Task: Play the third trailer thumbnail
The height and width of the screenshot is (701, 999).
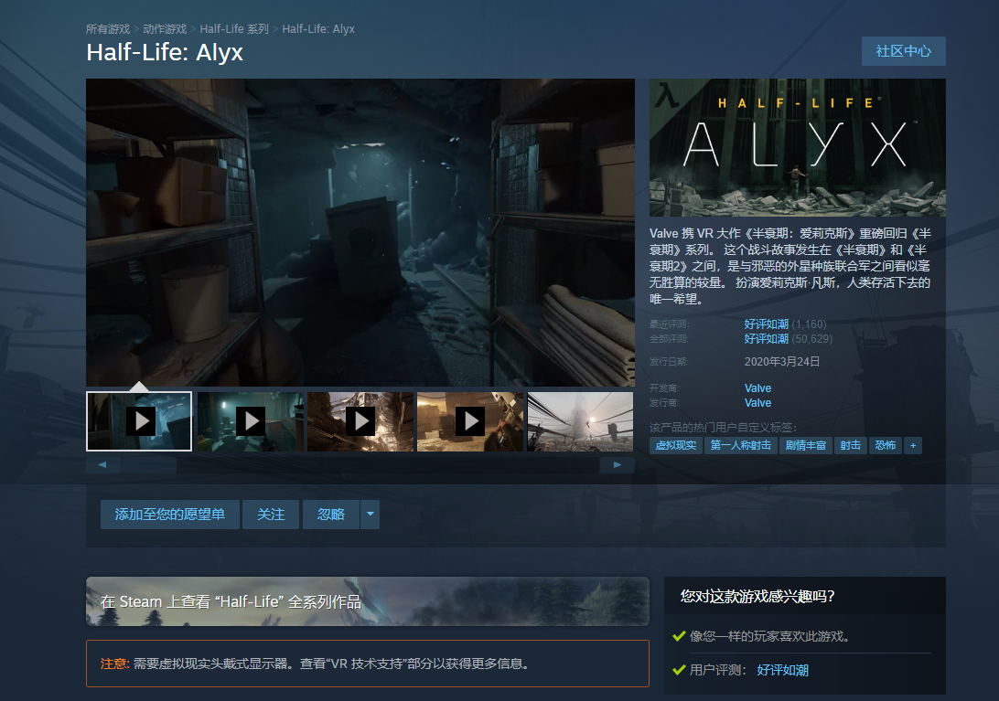Action: pyautogui.click(x=360, y=421)
